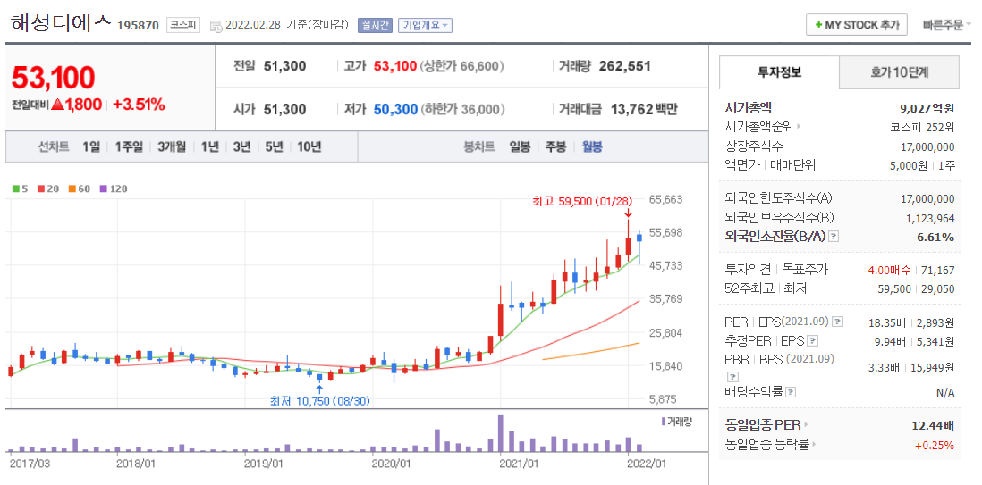Click the 외국인소진율 value 6.61%

click(937, 238)
